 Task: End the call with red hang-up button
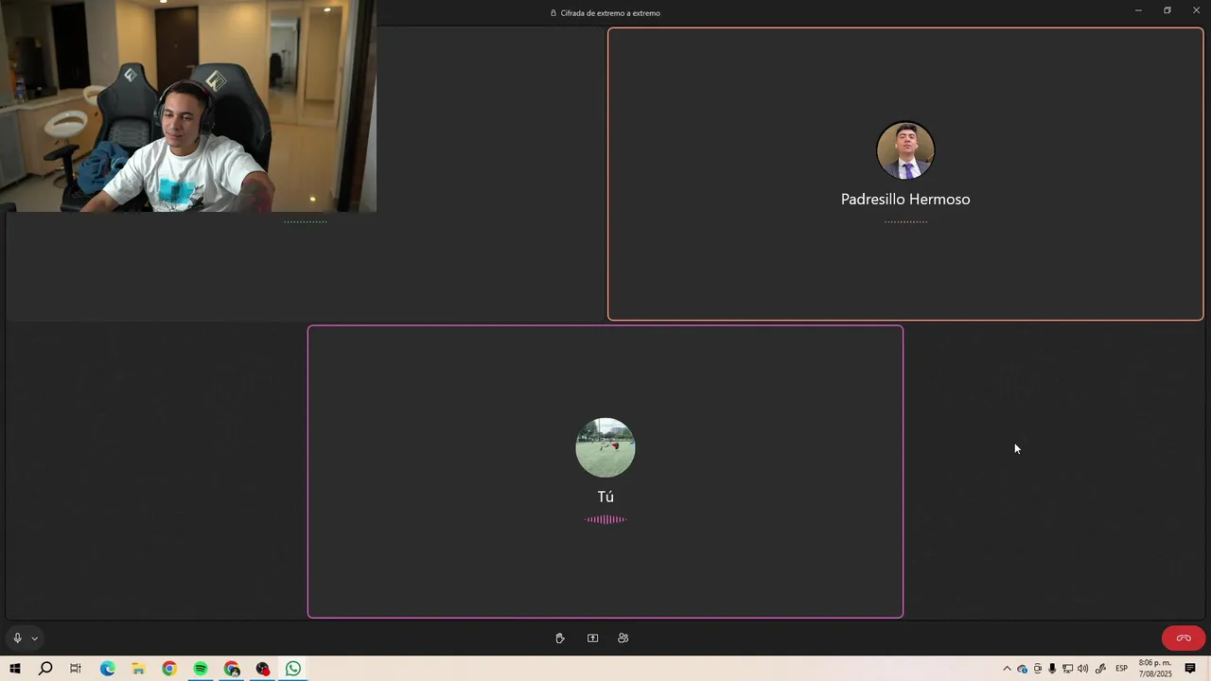tap(1184, 638)
